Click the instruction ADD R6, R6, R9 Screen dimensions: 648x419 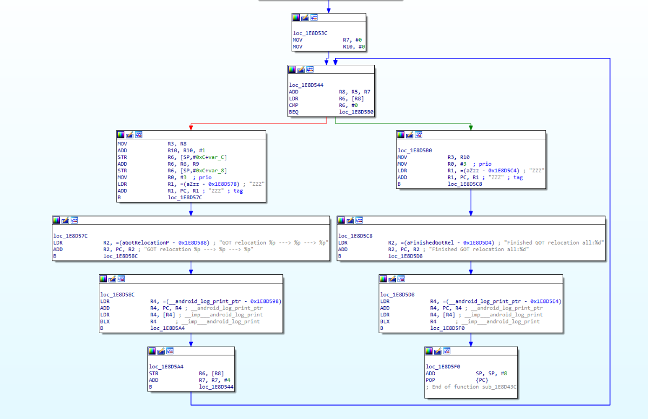pos(159,164)
